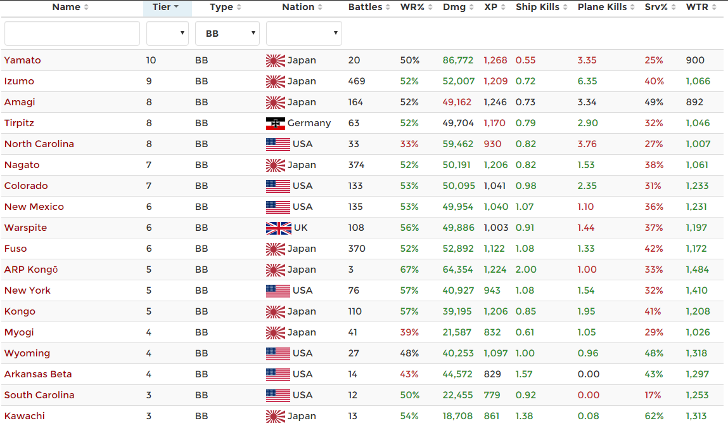This screenshot has width=728, height=423.
Task: Sort table by WR% column header
Action: click(412, 8)
